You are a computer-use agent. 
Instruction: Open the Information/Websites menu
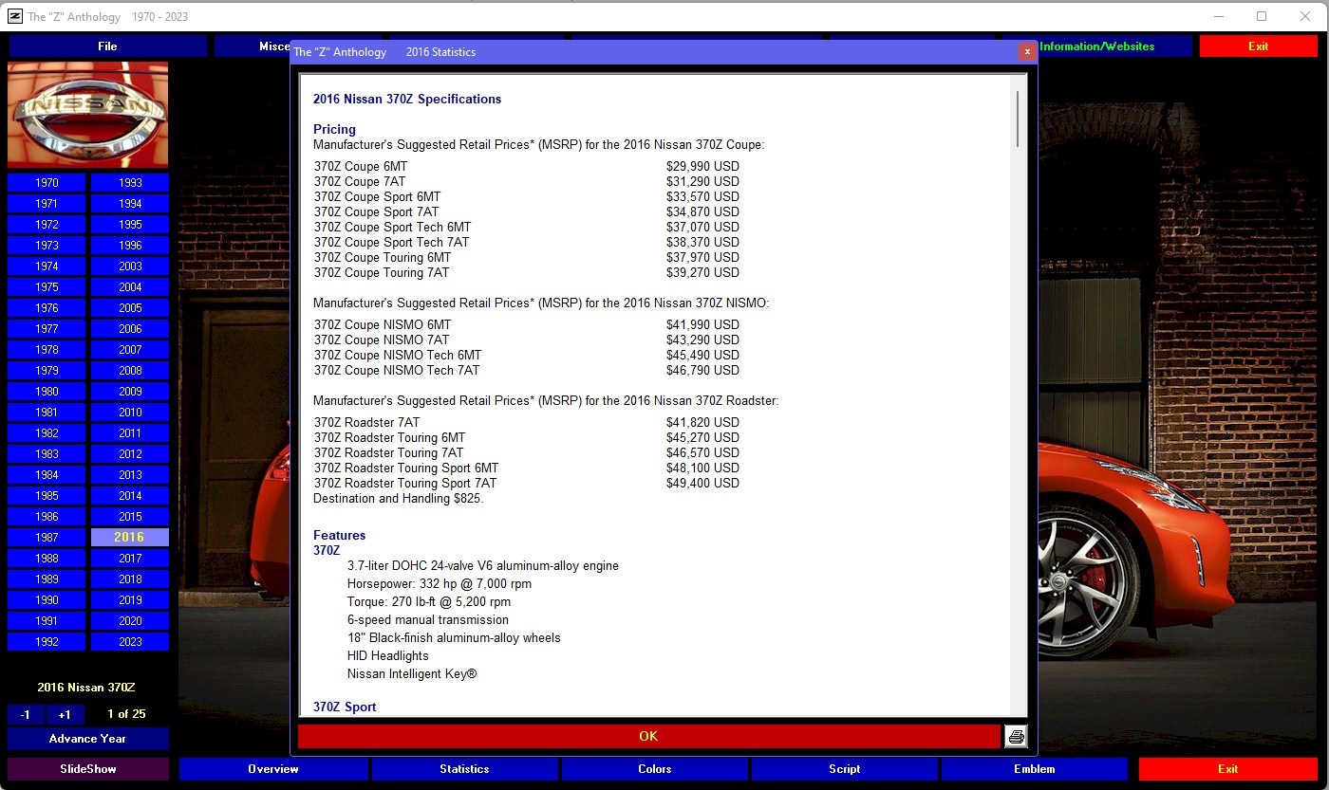coord(1096,46)
